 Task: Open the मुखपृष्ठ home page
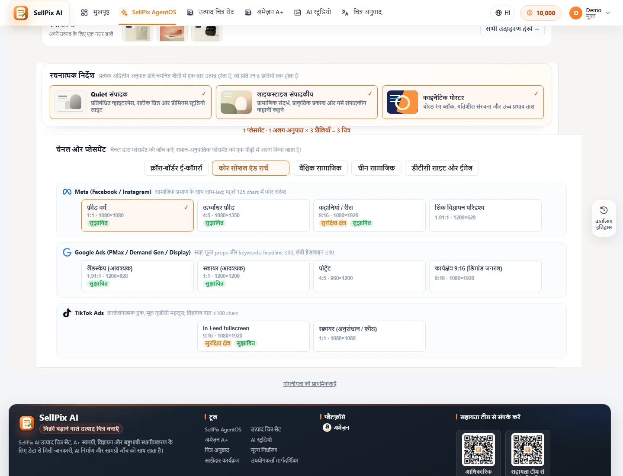pyautogui.click(x=95, y=13)
